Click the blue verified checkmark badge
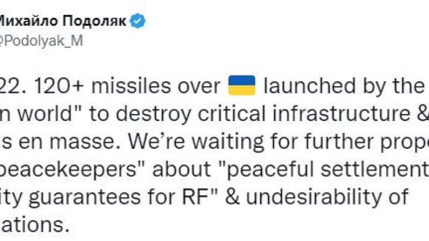This screenshot has width=429, height=241. pyautogui.click(x=138, y=21)
